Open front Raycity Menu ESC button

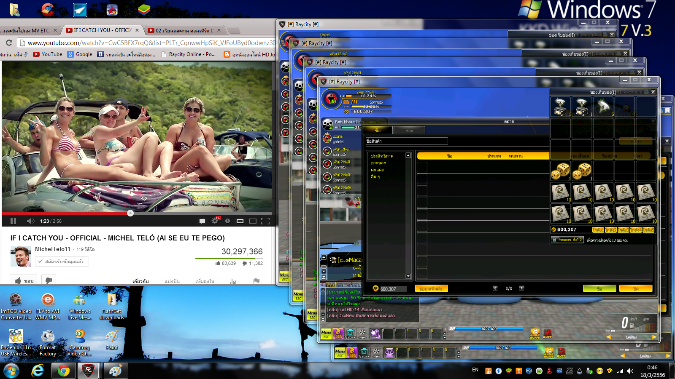click(326, 334)
